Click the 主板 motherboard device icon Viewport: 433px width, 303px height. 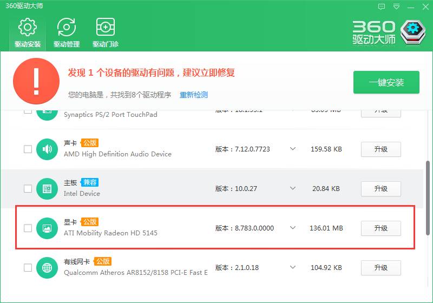47,189
